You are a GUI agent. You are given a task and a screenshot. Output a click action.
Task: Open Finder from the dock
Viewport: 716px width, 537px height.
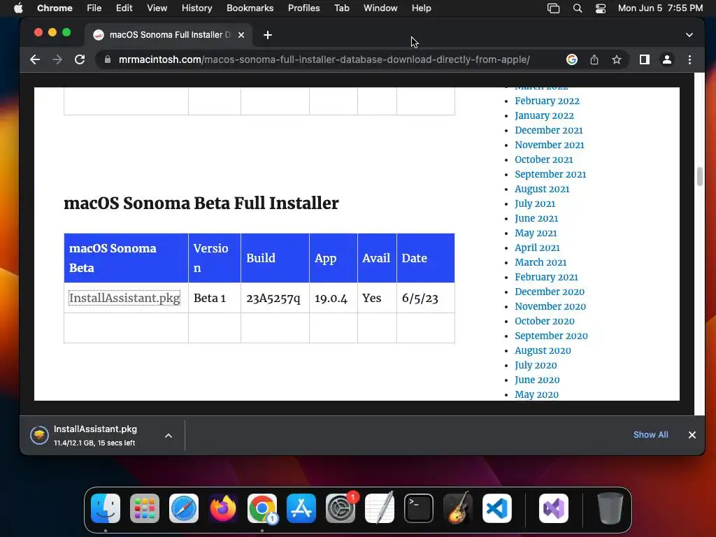(106, 508)
